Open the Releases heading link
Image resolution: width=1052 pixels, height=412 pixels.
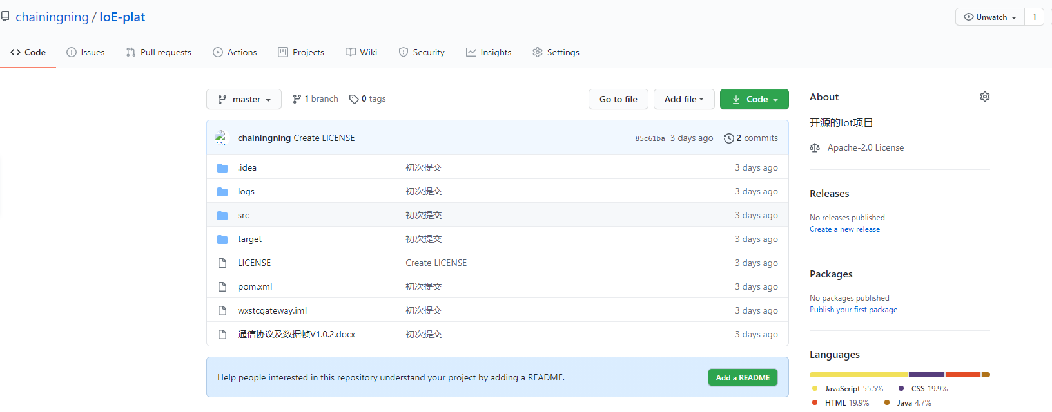coord(829,193)
